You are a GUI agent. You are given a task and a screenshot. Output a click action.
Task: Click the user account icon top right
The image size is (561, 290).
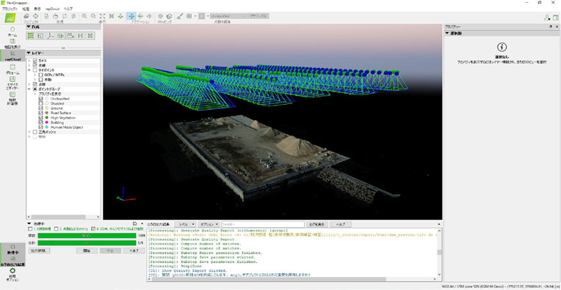click(547, 18)
